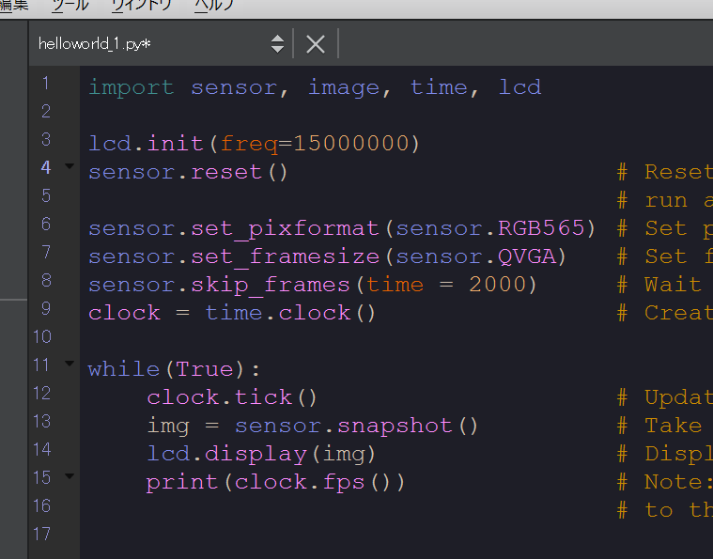This screenshot has height=559, width=713.
Task: Toggle the fold marker at line 15
Action: pos(69,476)
